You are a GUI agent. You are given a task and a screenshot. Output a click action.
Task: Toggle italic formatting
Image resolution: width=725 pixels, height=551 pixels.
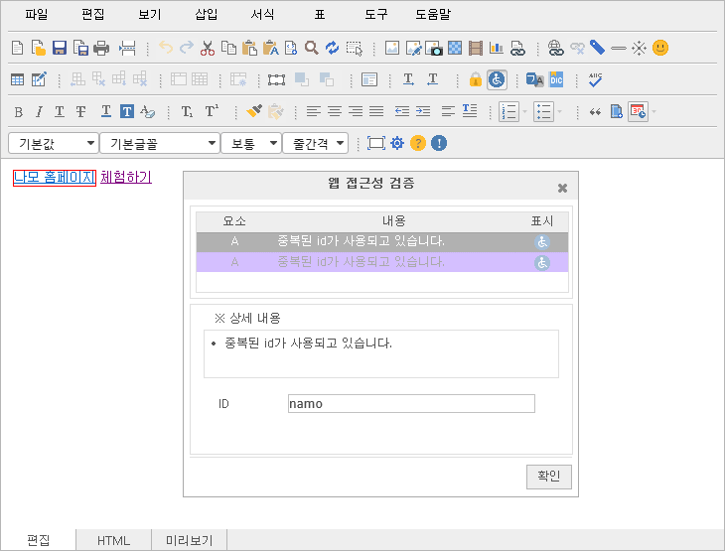pyautogui.click(x=40, y=112)
